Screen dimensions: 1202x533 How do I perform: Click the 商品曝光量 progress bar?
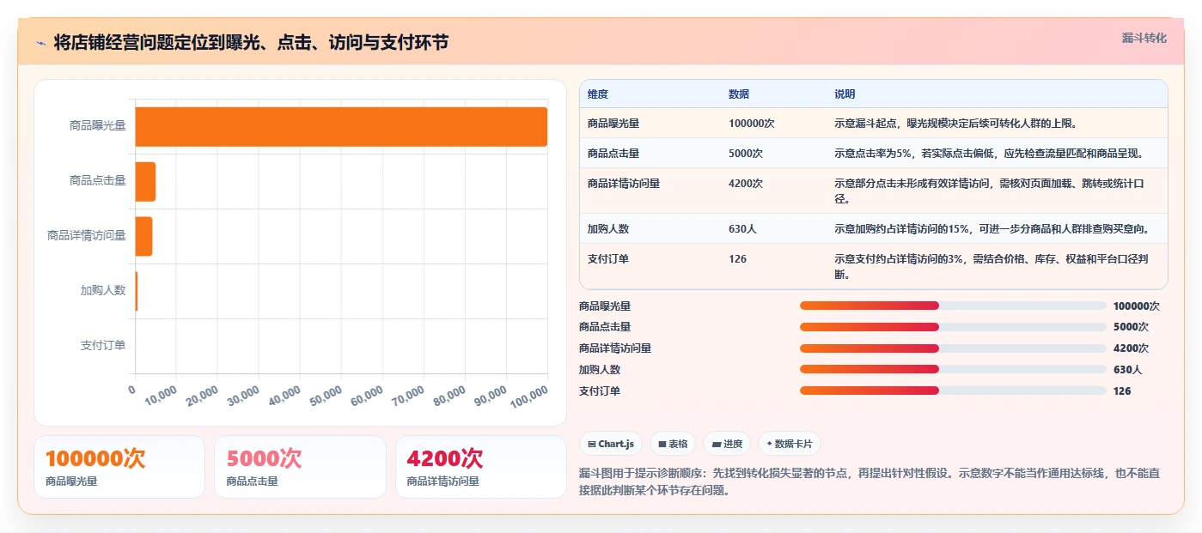pos(953,306)
